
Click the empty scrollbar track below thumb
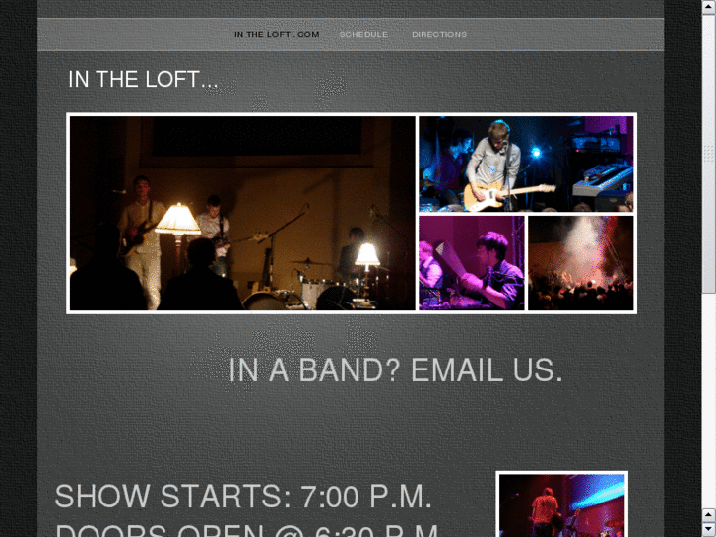coord(708,400)
